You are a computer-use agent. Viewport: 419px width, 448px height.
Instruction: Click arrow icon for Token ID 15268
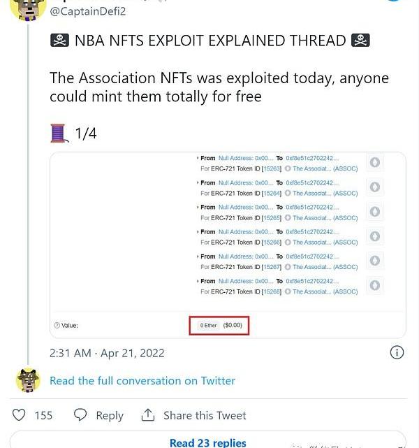375,286
